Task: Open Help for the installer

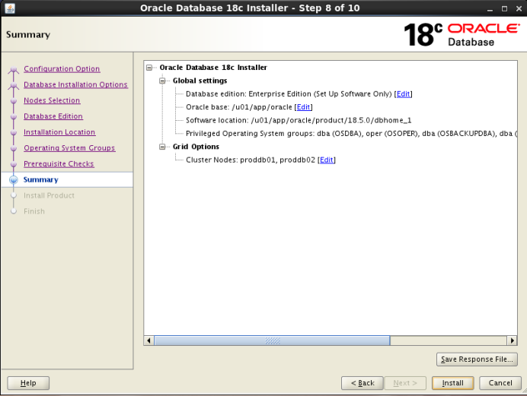Action: [x=28, y=383]
